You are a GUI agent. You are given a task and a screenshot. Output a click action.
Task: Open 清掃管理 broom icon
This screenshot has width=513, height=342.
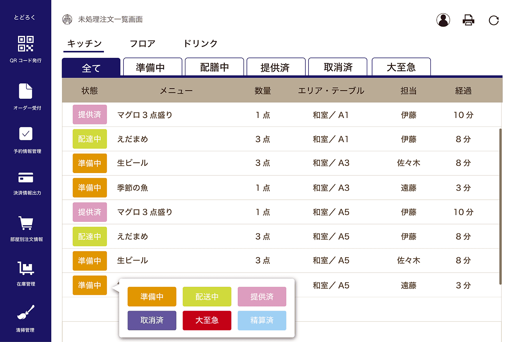tap(26, 313)
